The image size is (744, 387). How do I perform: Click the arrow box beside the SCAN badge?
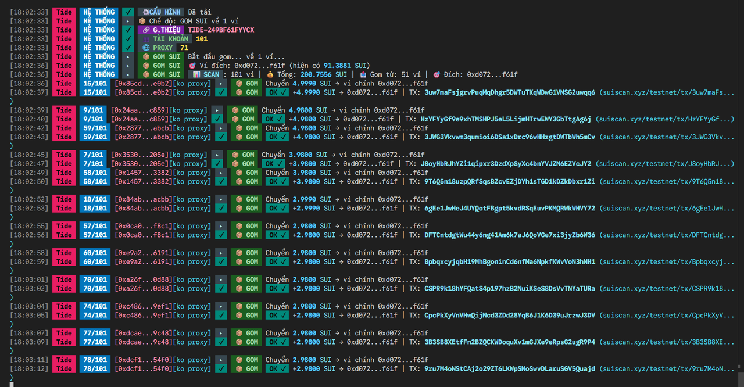(x=128, y=74)
